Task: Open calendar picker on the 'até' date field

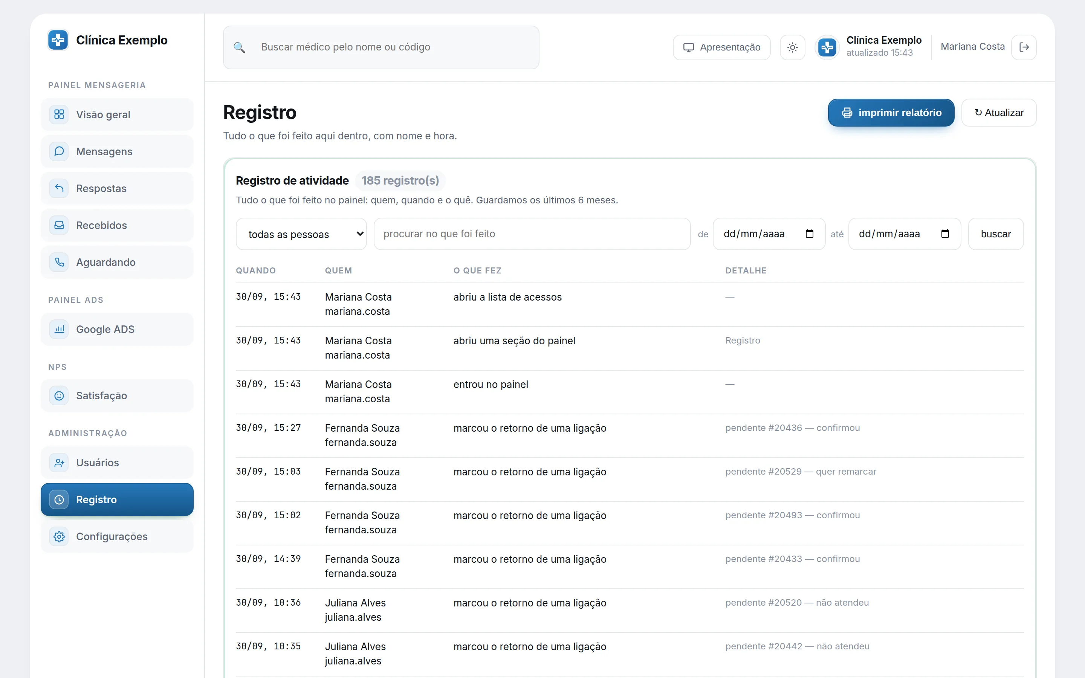Action: click(x=945, y=234)
